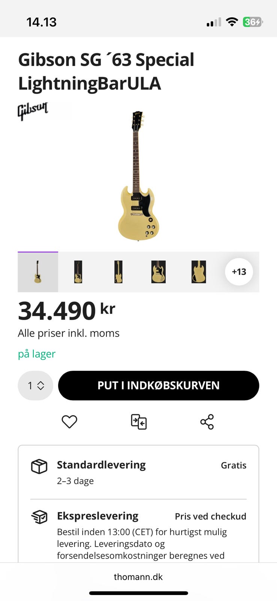Open the quantity selector dropdown

pyautogui.click(x=36, y=385)
